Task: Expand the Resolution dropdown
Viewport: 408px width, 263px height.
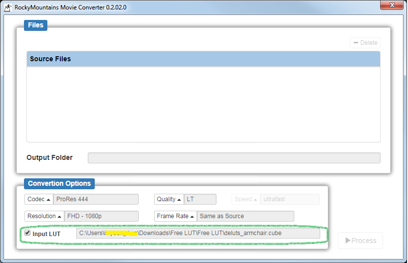Action: [44, 216]
